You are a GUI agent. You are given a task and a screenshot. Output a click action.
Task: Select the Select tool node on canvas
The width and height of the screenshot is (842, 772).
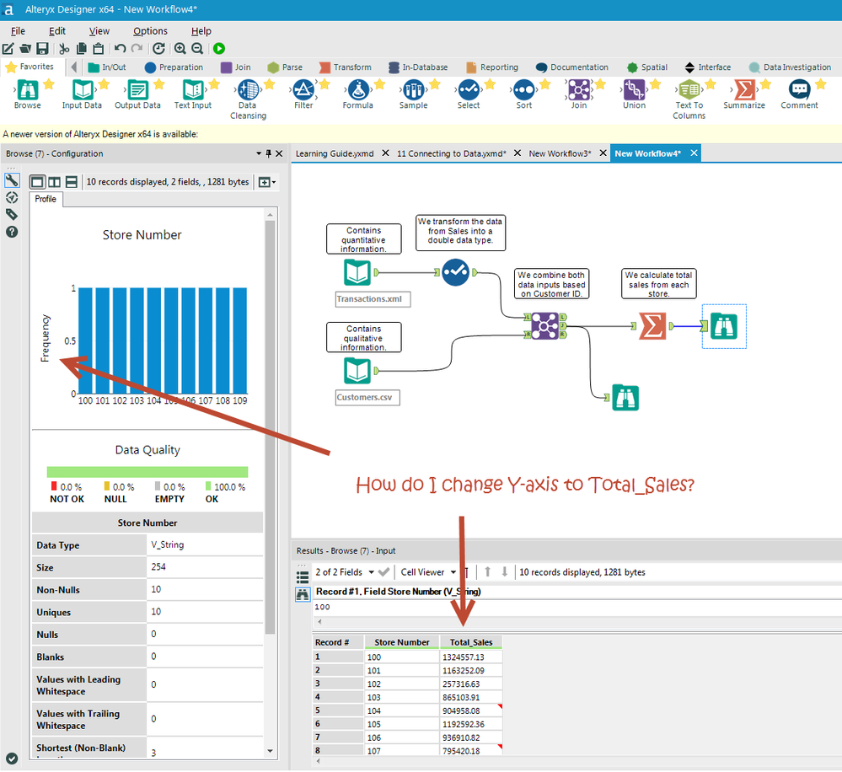pyautogui.click(x=456, y=273)
